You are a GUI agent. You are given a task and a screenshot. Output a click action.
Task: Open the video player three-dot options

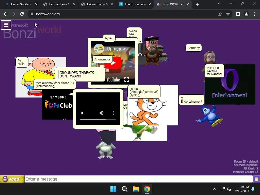coord(113,113)
